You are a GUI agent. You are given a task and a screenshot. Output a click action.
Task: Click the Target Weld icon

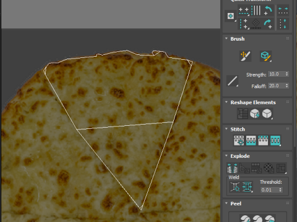point(235,187)
